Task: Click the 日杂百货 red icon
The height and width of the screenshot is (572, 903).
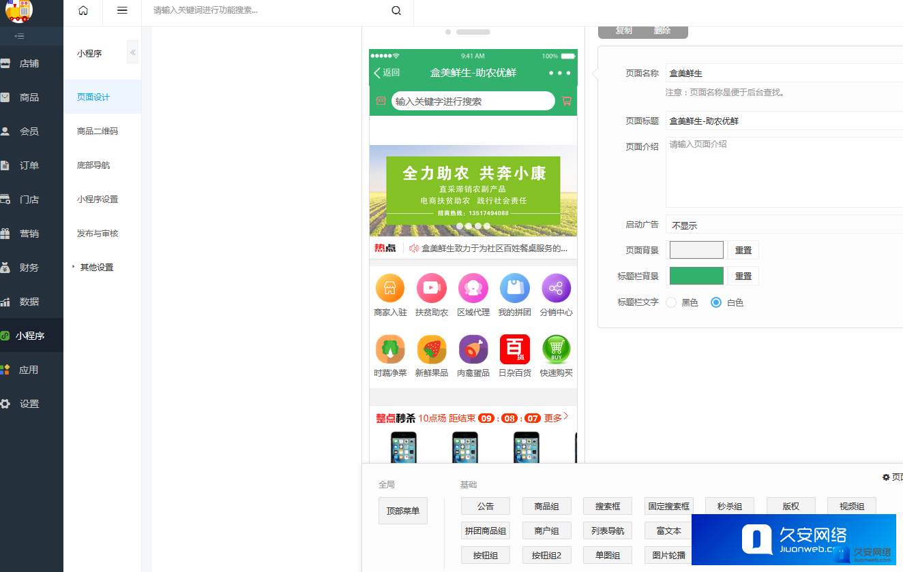Action: (x=514, y=349)
